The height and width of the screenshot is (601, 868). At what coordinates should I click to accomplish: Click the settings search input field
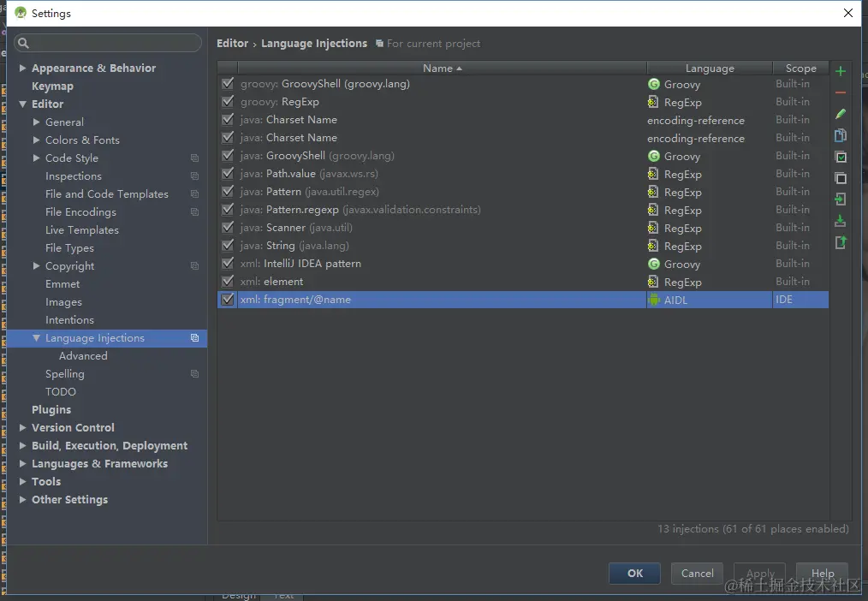coord(107,43)
